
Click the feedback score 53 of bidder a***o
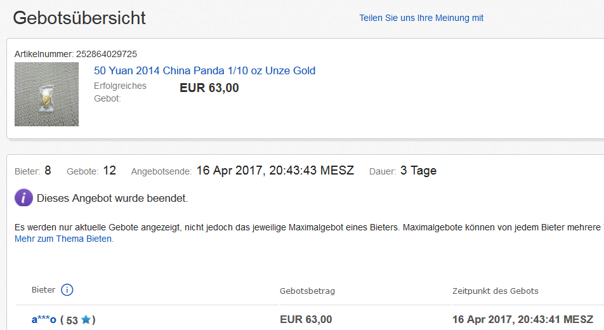[x=72, y=320]
